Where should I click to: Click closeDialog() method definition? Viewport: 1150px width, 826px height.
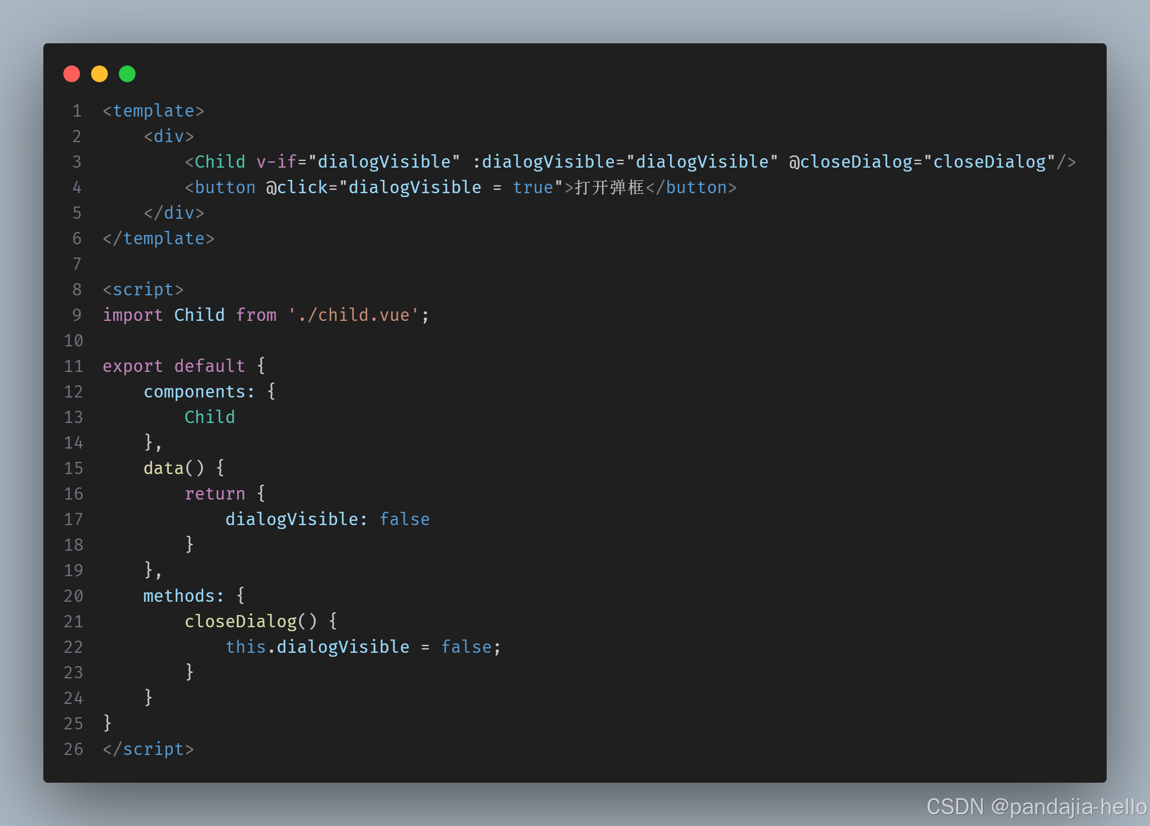tap(251, 622)
